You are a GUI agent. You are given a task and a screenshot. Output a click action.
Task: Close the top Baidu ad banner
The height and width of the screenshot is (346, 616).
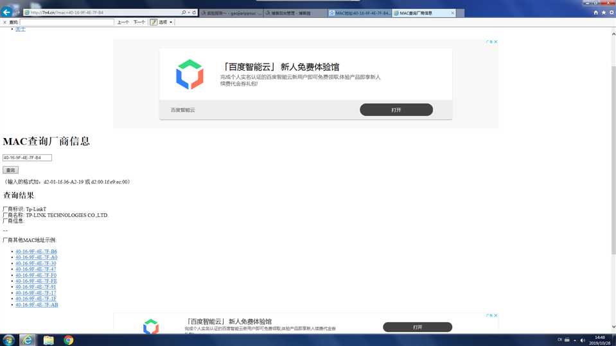496,42
